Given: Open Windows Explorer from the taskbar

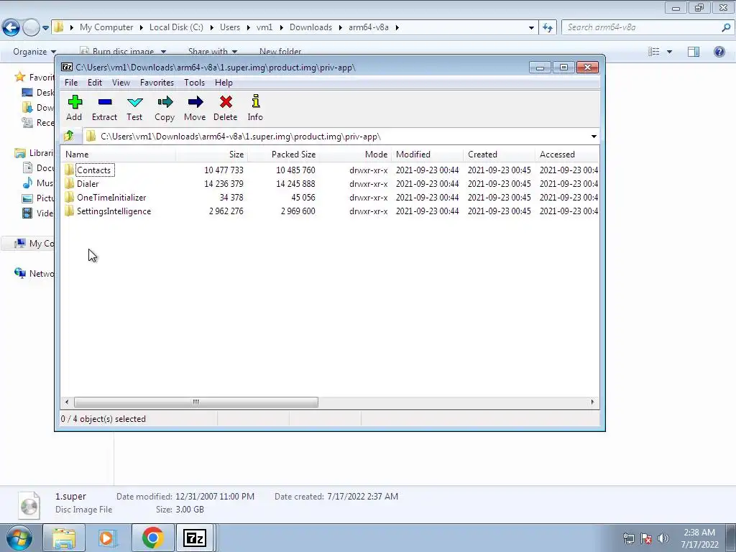Looking at the screenshot, I should [x=64, y=538].
